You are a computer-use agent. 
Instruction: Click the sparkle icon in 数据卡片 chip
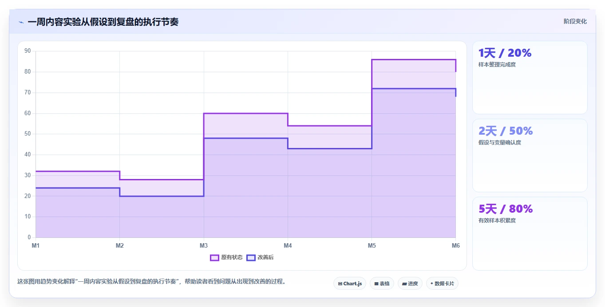coord(431,284)
